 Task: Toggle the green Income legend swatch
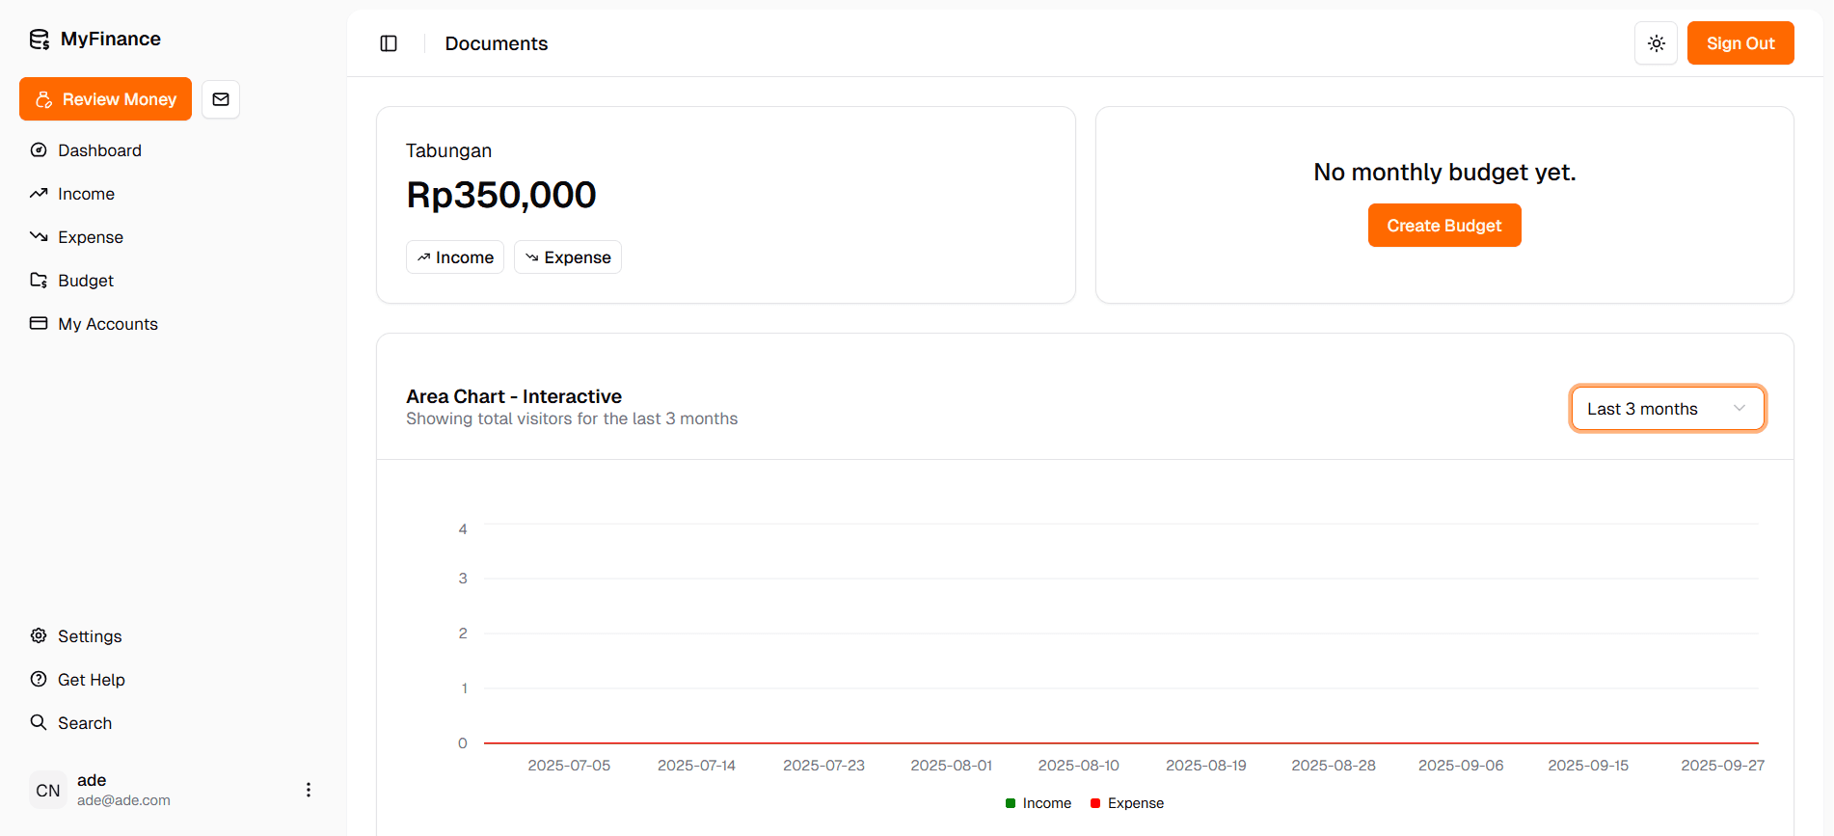1011,803
